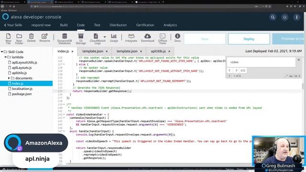The width and height of the screenshot is (306, 172).
Task: Toggle RegExp search option
Action: tap(286, 76)
